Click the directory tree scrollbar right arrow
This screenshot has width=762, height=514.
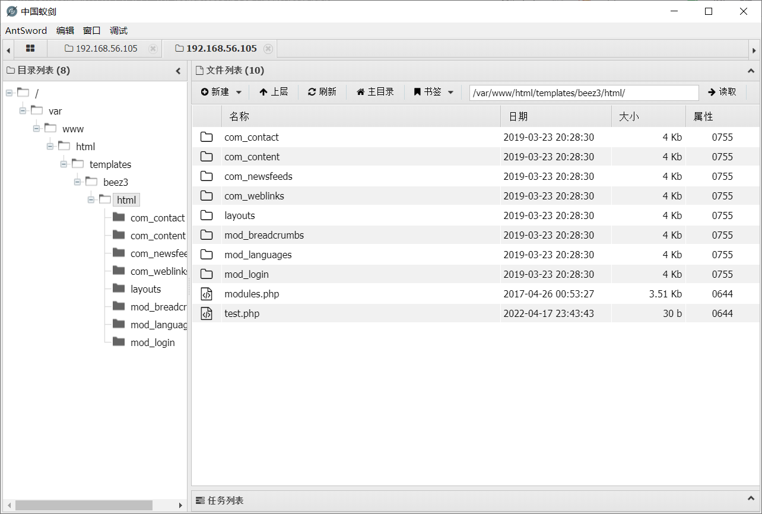[x=181, y=505]
